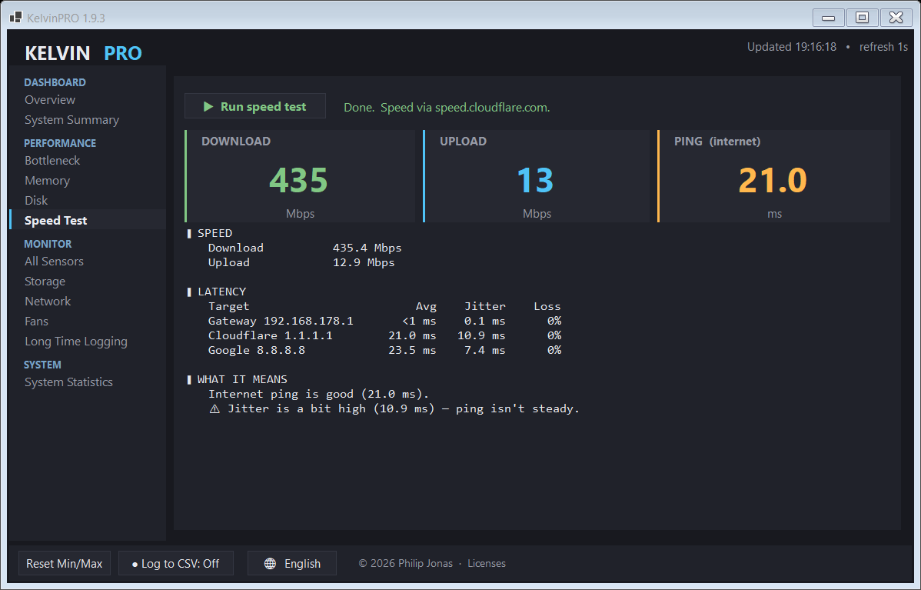Click the SYSTEM section header
The width and height of the screenshot is (921, 590).
click(42, 365)
